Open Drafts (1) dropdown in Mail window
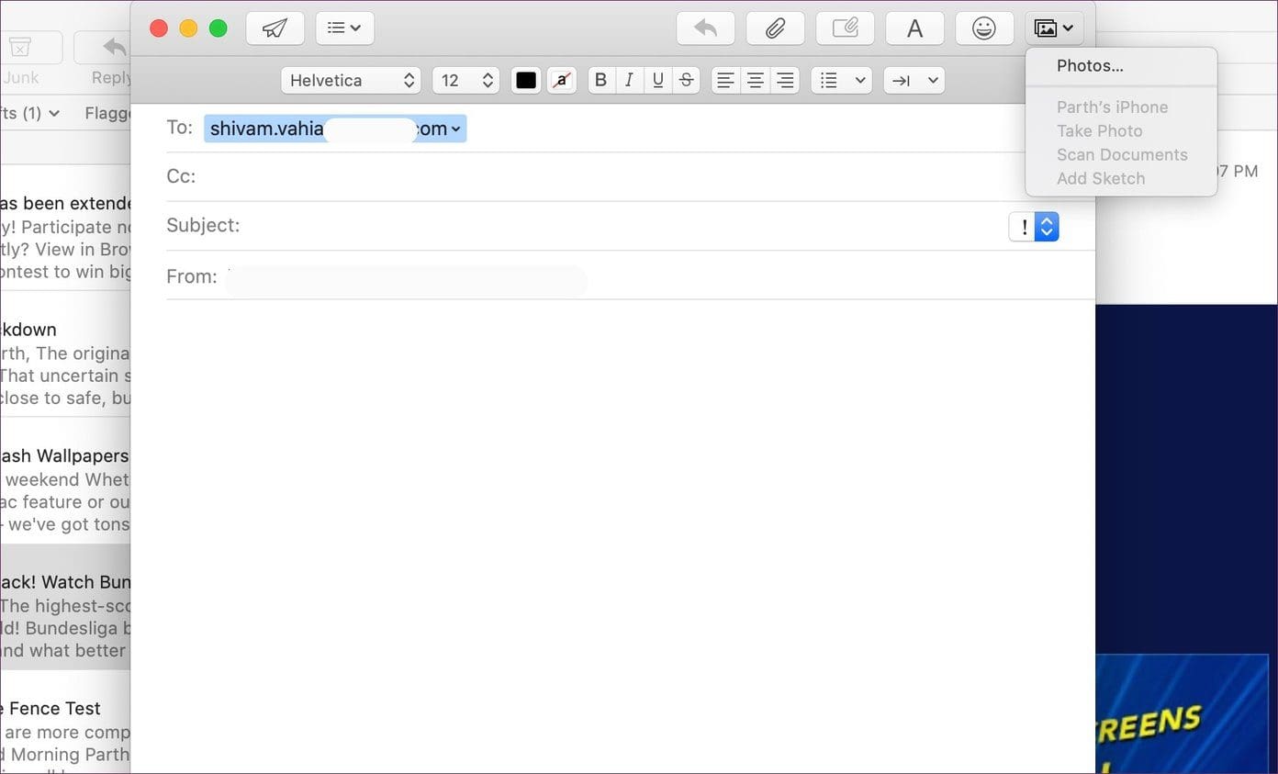This screenshot has width=1278, height=774. click(x=30, y=114)
